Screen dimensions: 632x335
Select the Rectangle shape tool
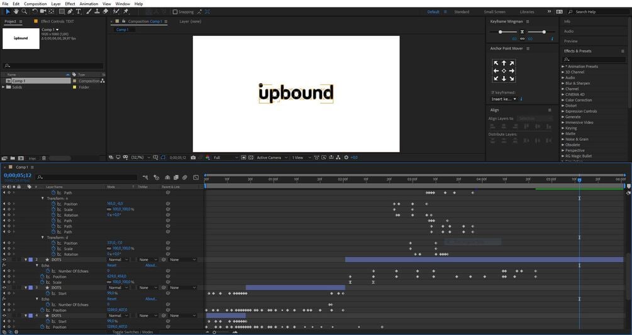point(62,12)
